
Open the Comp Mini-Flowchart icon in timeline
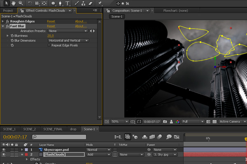118,137
